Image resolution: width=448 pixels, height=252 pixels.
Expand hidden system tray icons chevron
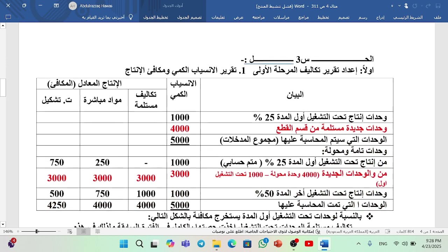(358, 244)
